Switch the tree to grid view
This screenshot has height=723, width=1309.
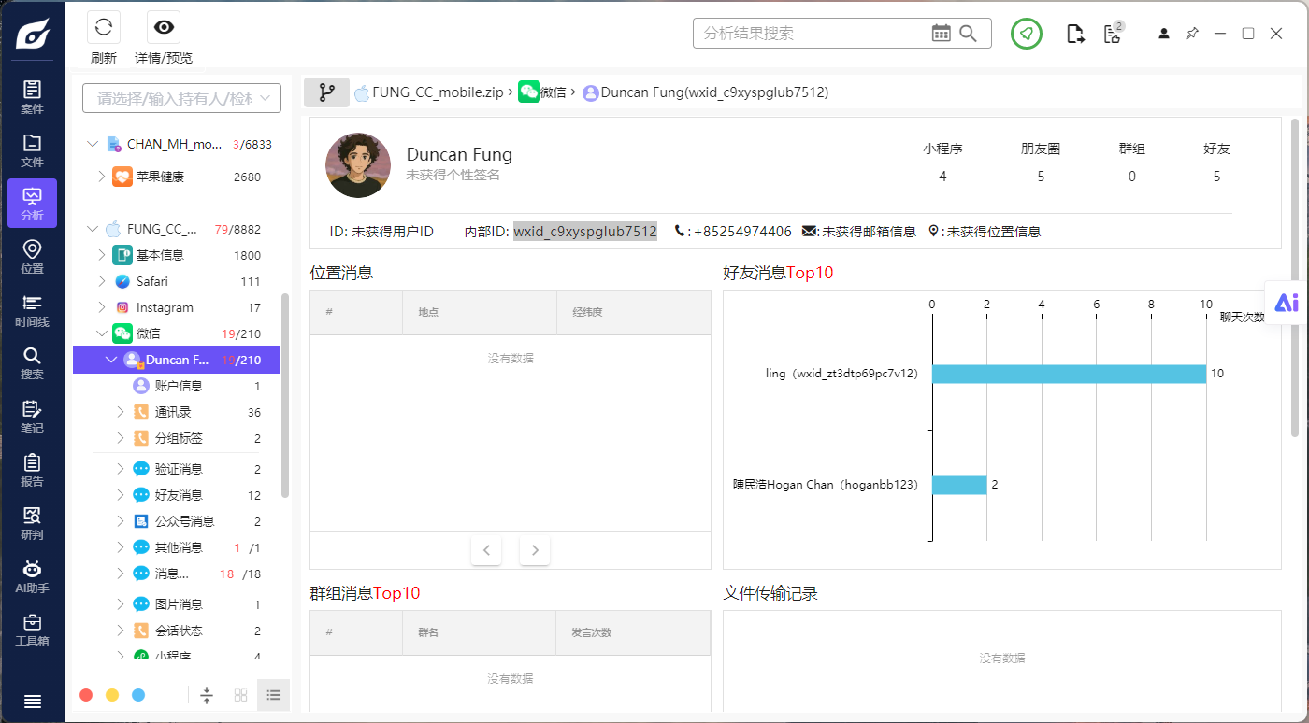tap(241, 695)
